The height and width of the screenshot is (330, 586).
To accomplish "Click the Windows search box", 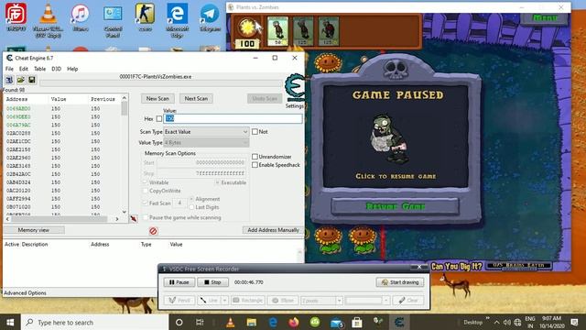I will 95,322.
